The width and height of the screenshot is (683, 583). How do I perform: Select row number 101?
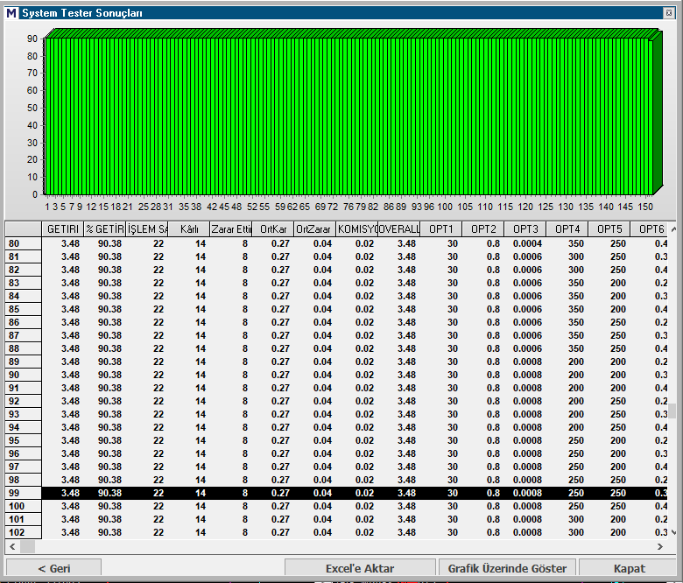tap(23, 519)
